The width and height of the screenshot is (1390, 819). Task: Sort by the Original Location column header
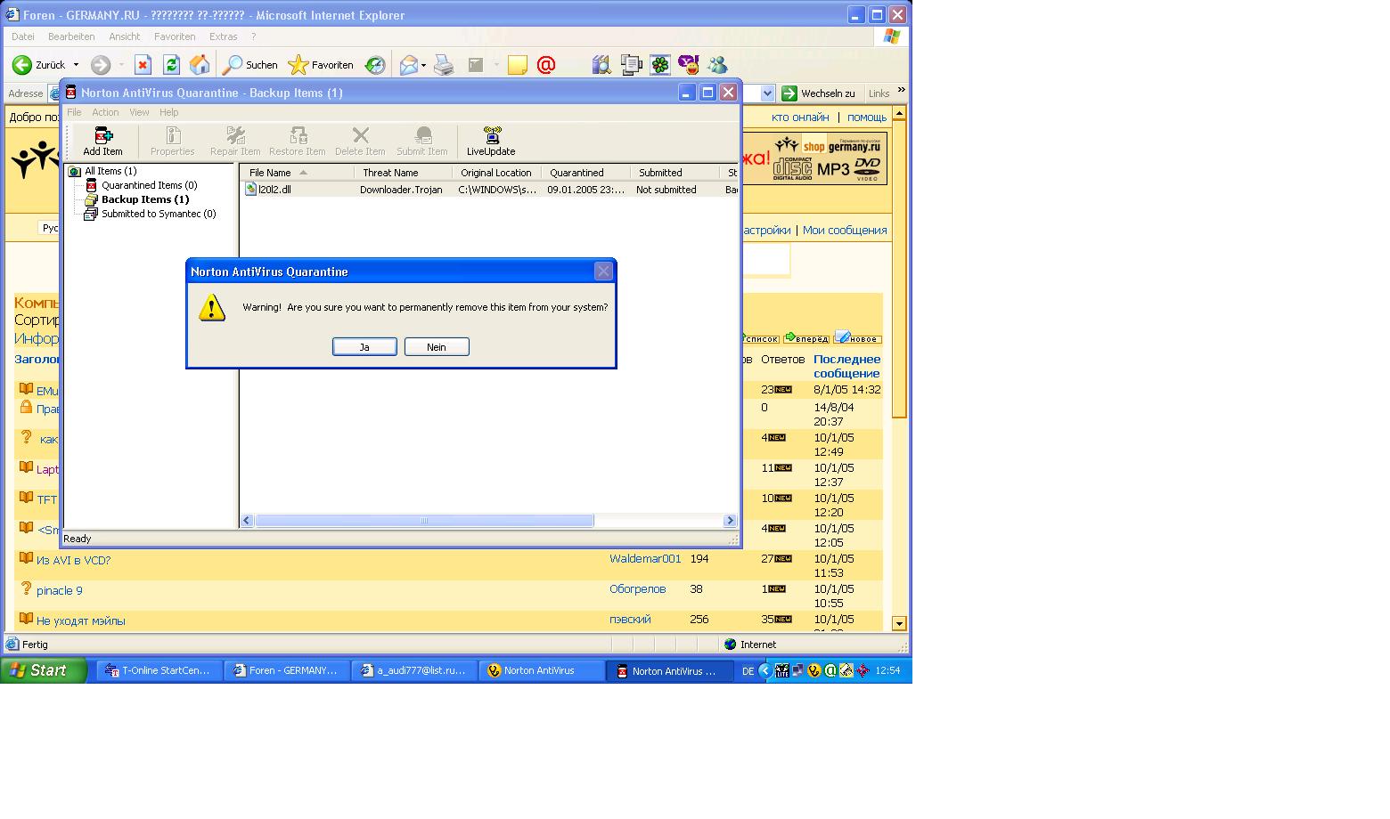pyautogui.click(x=496, y=173)
